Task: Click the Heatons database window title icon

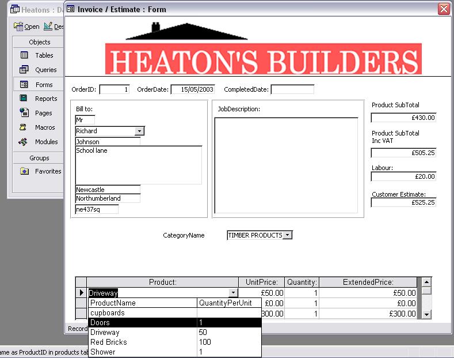Action: (x=15, y=9)
